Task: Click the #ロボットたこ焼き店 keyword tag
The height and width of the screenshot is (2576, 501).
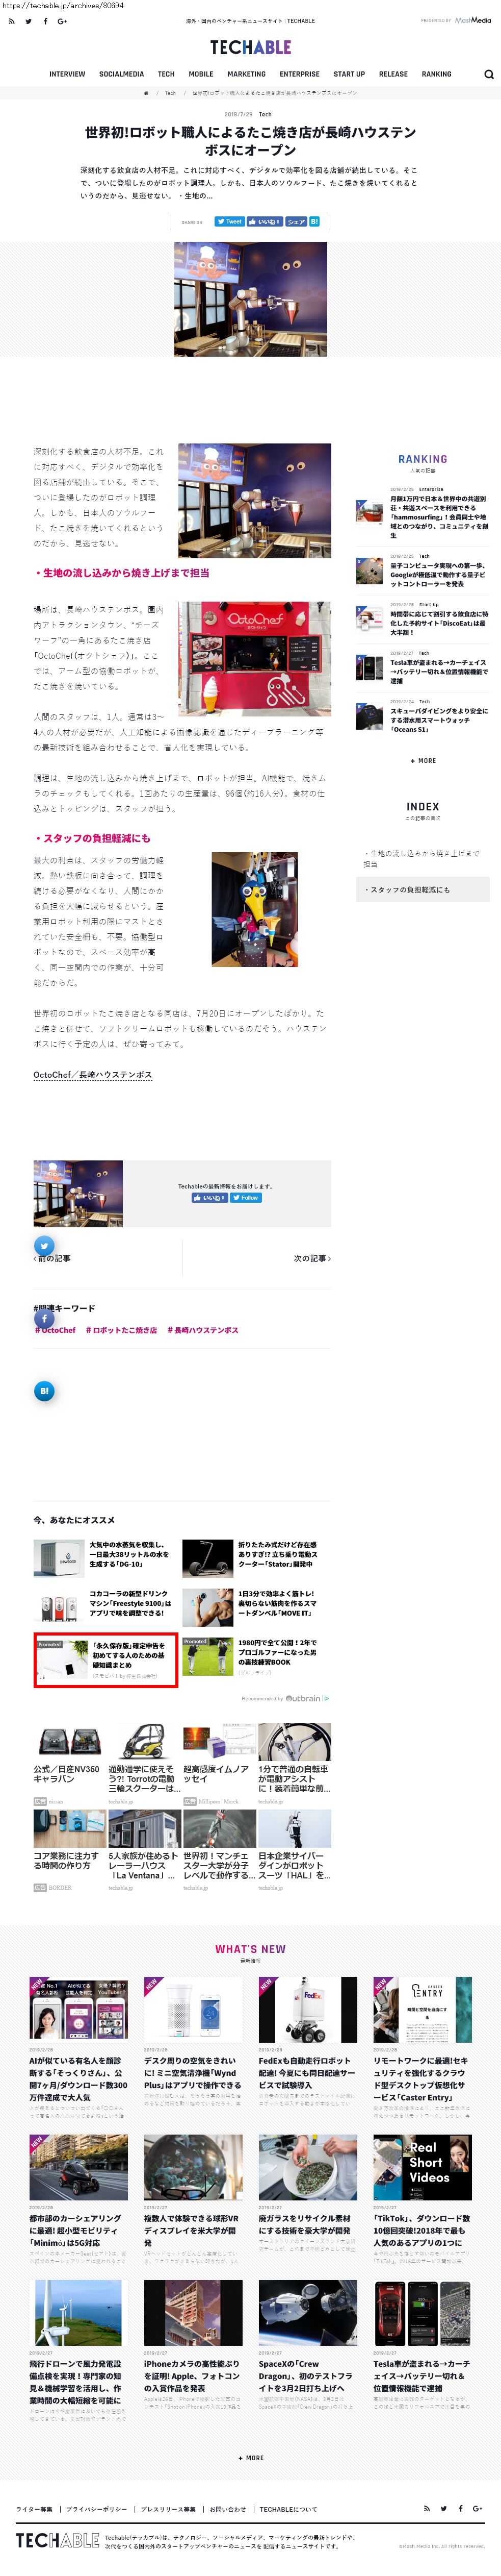Action: (122, 1330)
